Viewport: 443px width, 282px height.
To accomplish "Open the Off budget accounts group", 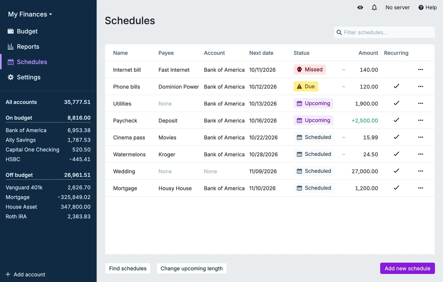I will [48, 175].
